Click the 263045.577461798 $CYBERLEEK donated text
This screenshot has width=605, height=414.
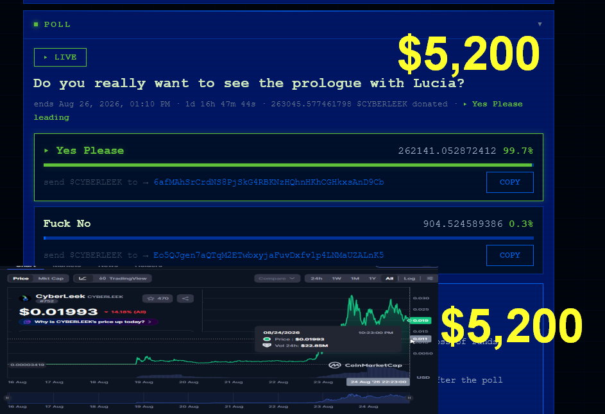[x=359, y=104]
